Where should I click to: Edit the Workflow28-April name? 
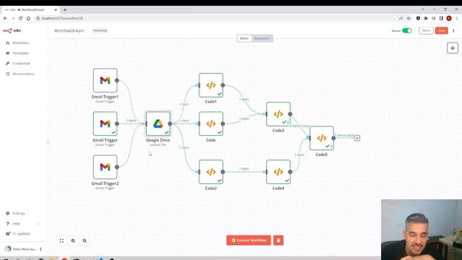(x=69, y=30)
